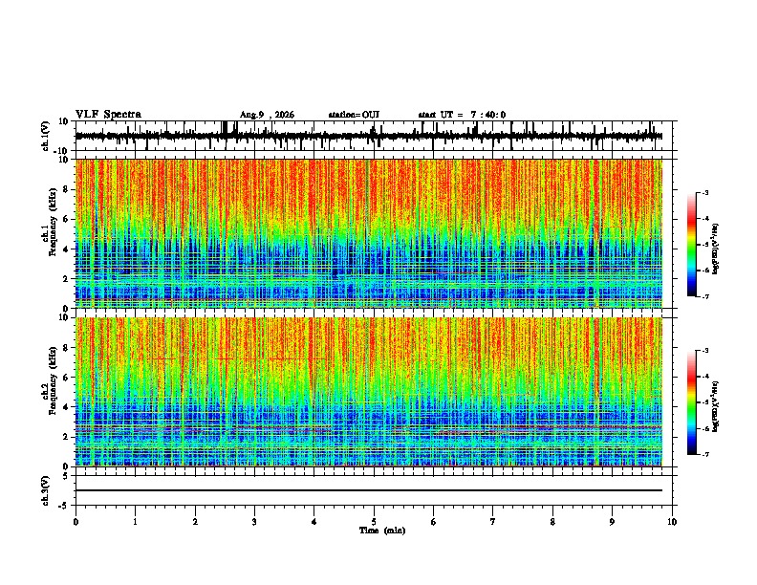Click the "-7" value on ch.2 color bar
The image size is (757, 585).
pos(704,455)
